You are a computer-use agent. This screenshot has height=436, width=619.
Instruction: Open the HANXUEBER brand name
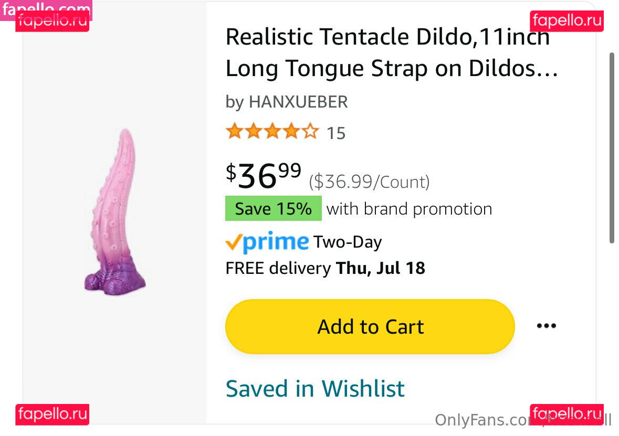298,102
